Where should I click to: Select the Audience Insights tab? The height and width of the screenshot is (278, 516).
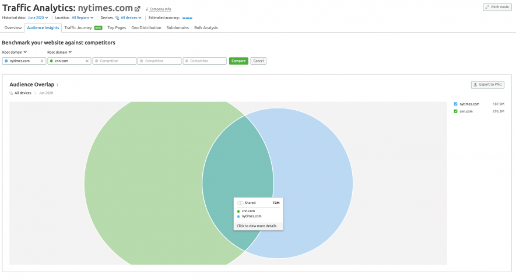point(43,27)
